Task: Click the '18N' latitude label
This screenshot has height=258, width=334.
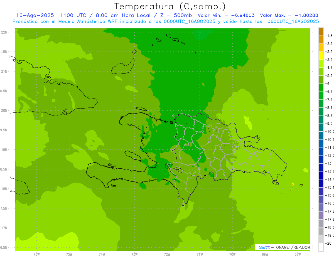Action: (x=5, y=189)
